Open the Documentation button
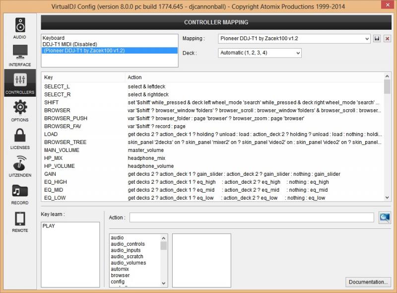This screenshot has width=397, height=293. [368, 282]
